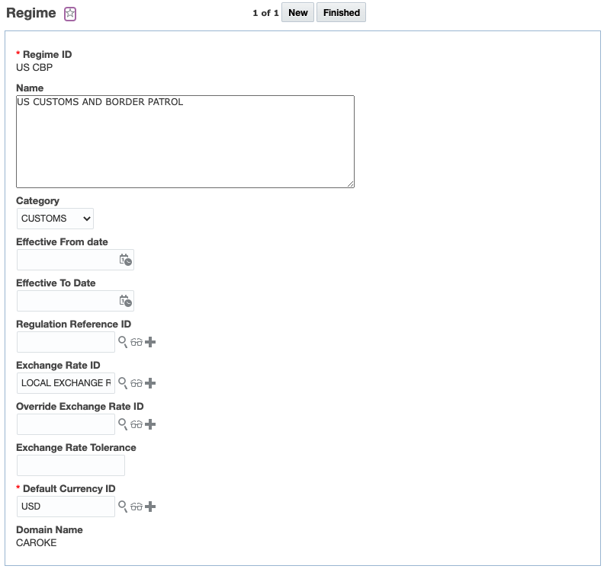This screenshot has height=569, width=604.
Task: View Default Currency ID with glasses icon
Action: [x=137, y=507]
